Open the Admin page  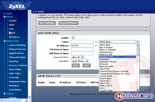coord(13,98)
